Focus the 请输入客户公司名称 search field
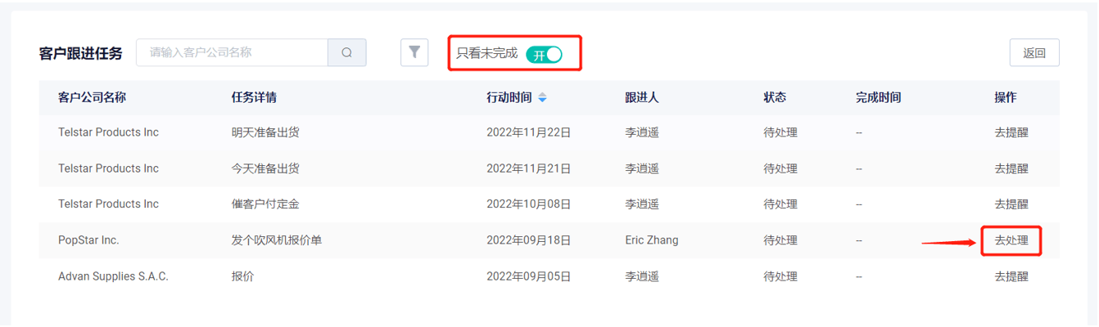The height and width of the screenshot is (327, 1099). point(232,52)
